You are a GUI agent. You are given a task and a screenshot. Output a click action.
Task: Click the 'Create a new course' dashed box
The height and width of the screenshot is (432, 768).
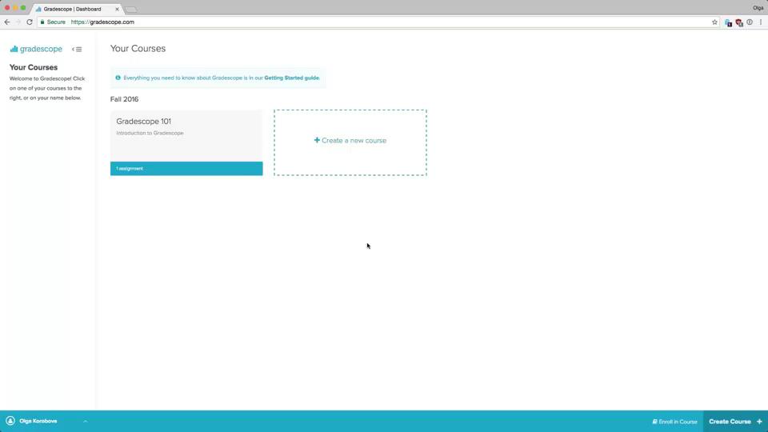(350, 142)
